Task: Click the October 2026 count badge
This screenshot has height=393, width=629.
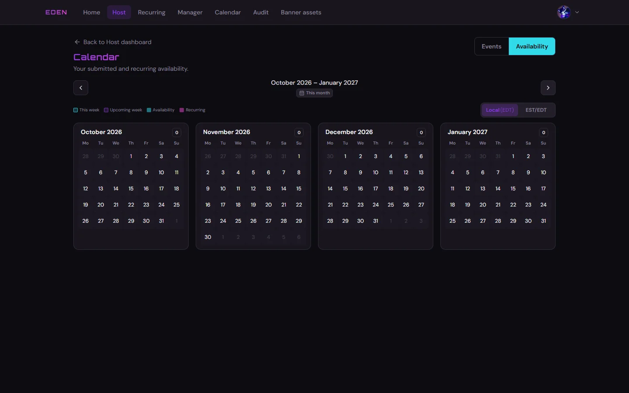Action: coord(176,132)
